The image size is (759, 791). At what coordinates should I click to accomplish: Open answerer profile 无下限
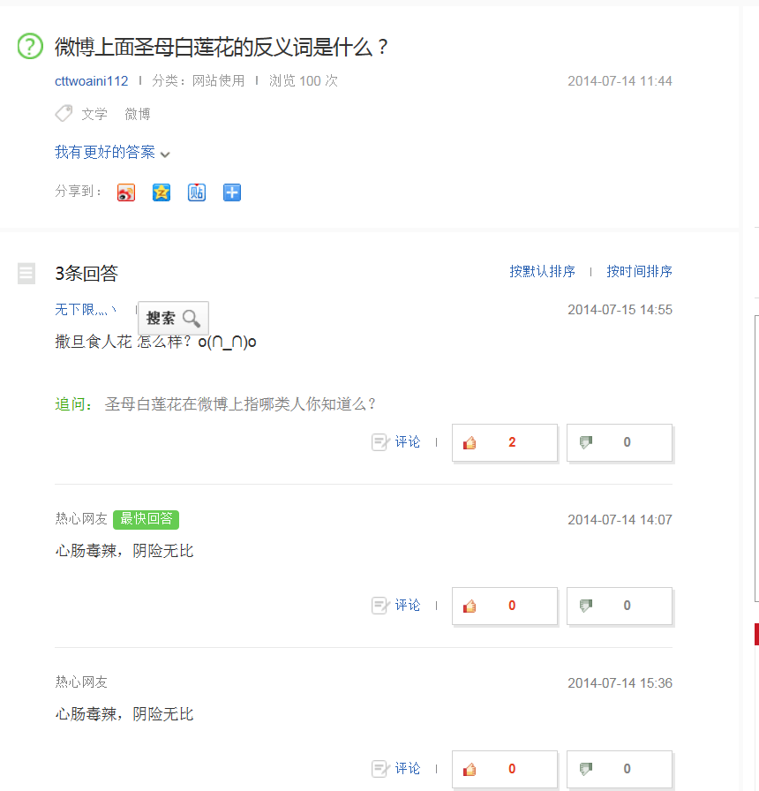[x=86, y=309]
